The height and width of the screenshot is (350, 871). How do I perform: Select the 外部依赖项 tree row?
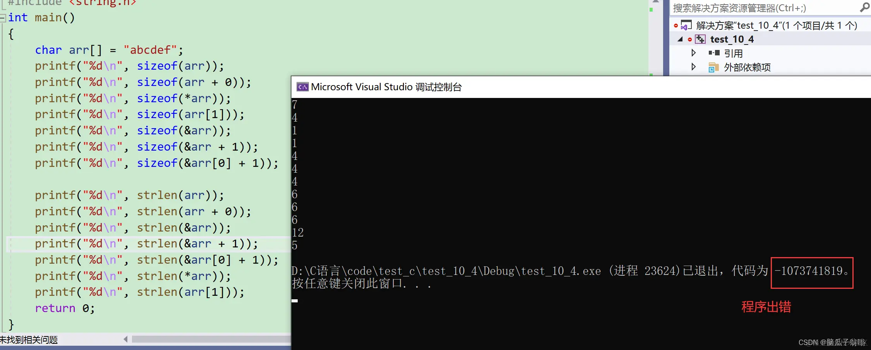(770, 67)
